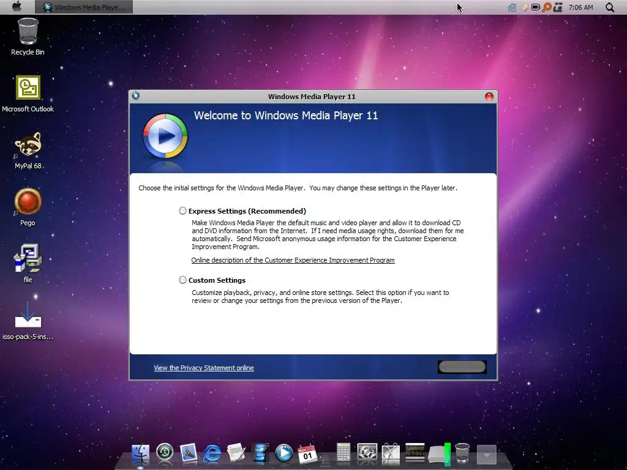Click the 7:06 AM clock in menu bar
This screenshot has width=627, height=470.
(580, 7)
